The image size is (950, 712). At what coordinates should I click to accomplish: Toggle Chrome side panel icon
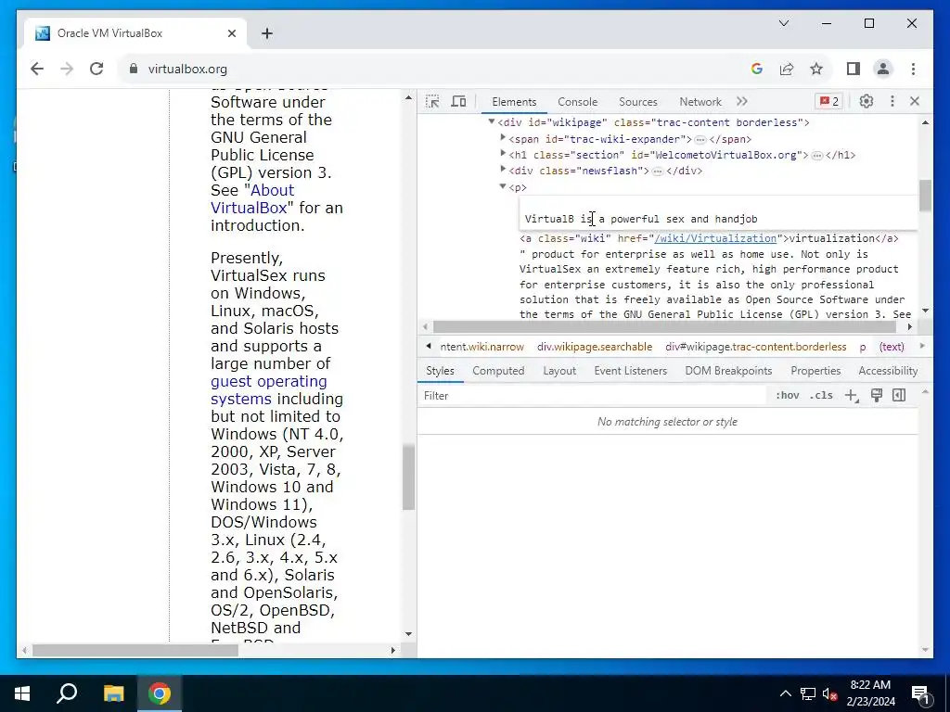tap(854, 69)
